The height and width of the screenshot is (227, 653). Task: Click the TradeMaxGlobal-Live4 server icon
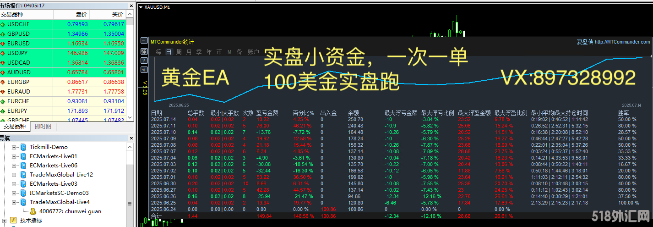(23, 202)
